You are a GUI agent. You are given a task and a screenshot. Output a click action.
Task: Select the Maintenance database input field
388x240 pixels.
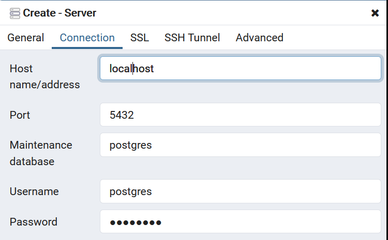241,145
